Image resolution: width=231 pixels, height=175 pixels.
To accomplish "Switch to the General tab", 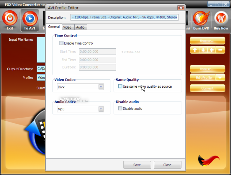I will click(x=54, y=27).
